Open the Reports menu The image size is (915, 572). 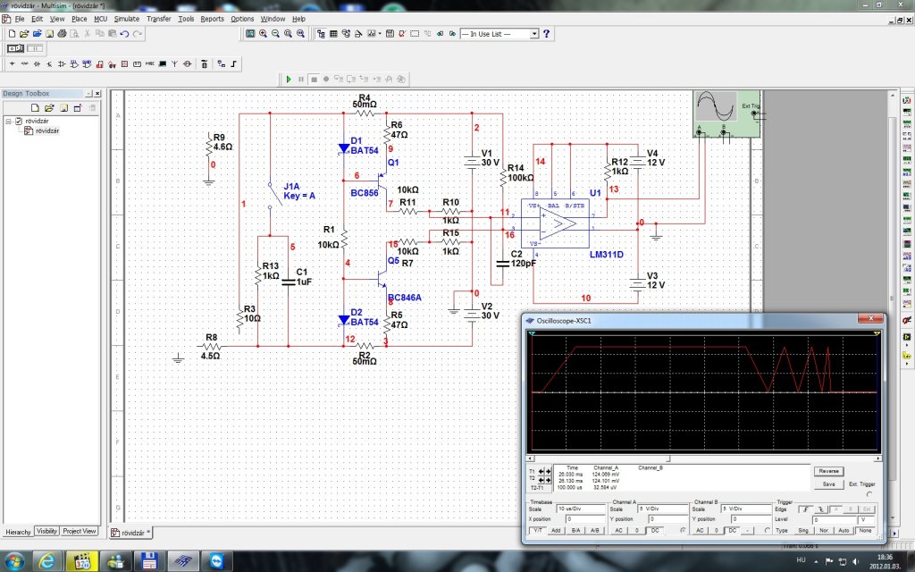click(213, 19)
